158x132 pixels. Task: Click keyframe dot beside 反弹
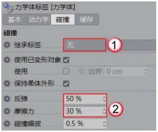click(x=7, y=99)
